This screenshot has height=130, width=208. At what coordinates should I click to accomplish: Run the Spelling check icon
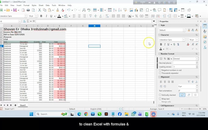(x=89, y=10)
